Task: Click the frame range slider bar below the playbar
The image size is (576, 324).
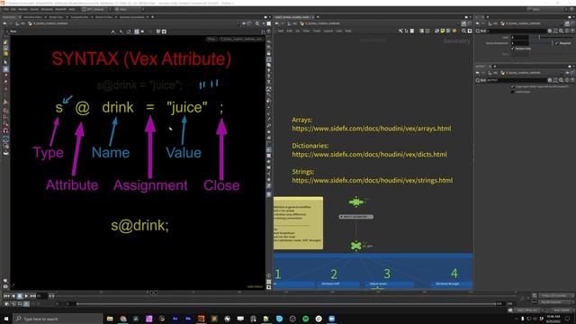Action: click(x=286, y=304)
